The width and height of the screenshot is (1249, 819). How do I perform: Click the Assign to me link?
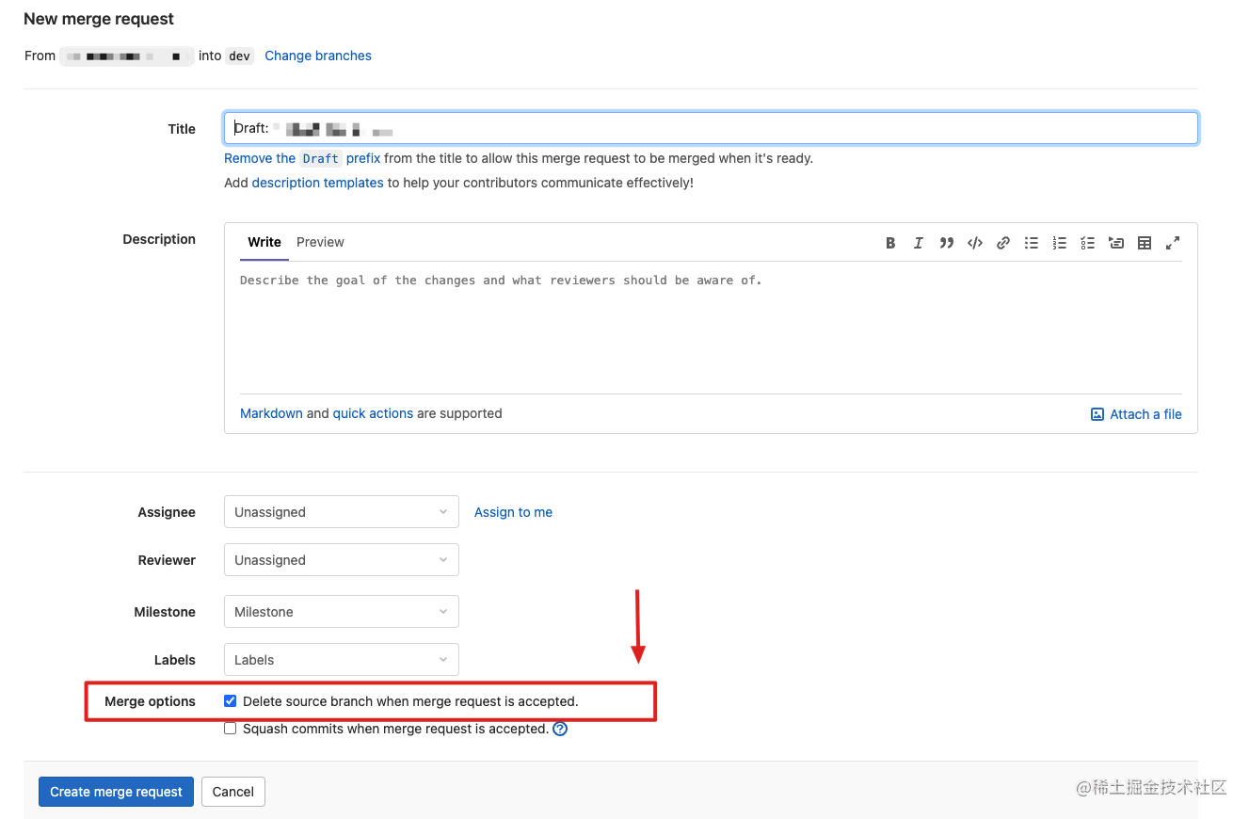[513, 512]
